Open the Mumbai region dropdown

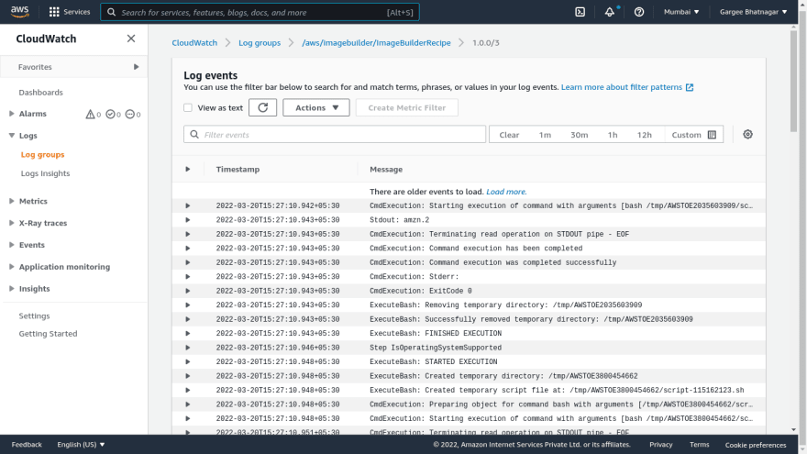point(680,12)
